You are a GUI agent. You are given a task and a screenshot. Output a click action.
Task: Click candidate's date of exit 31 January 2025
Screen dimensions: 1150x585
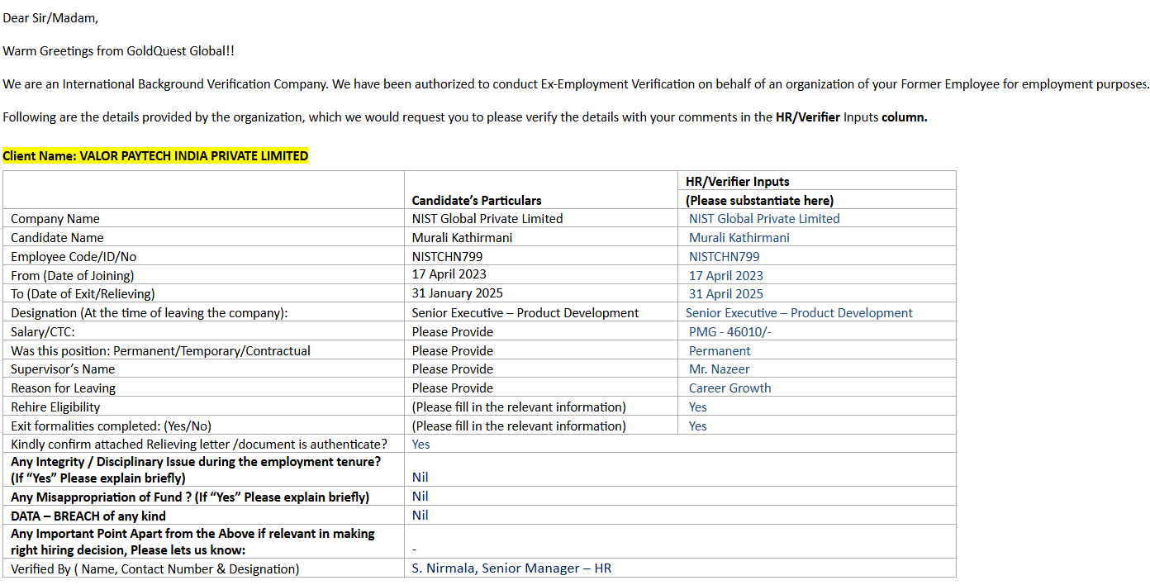coord(457,293)
